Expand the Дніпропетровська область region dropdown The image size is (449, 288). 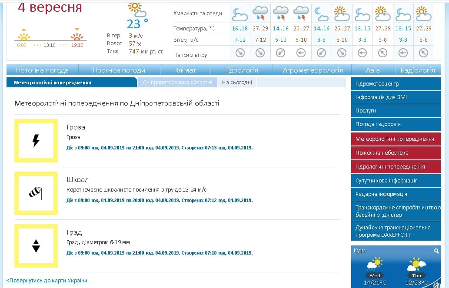tap(177, 83)
